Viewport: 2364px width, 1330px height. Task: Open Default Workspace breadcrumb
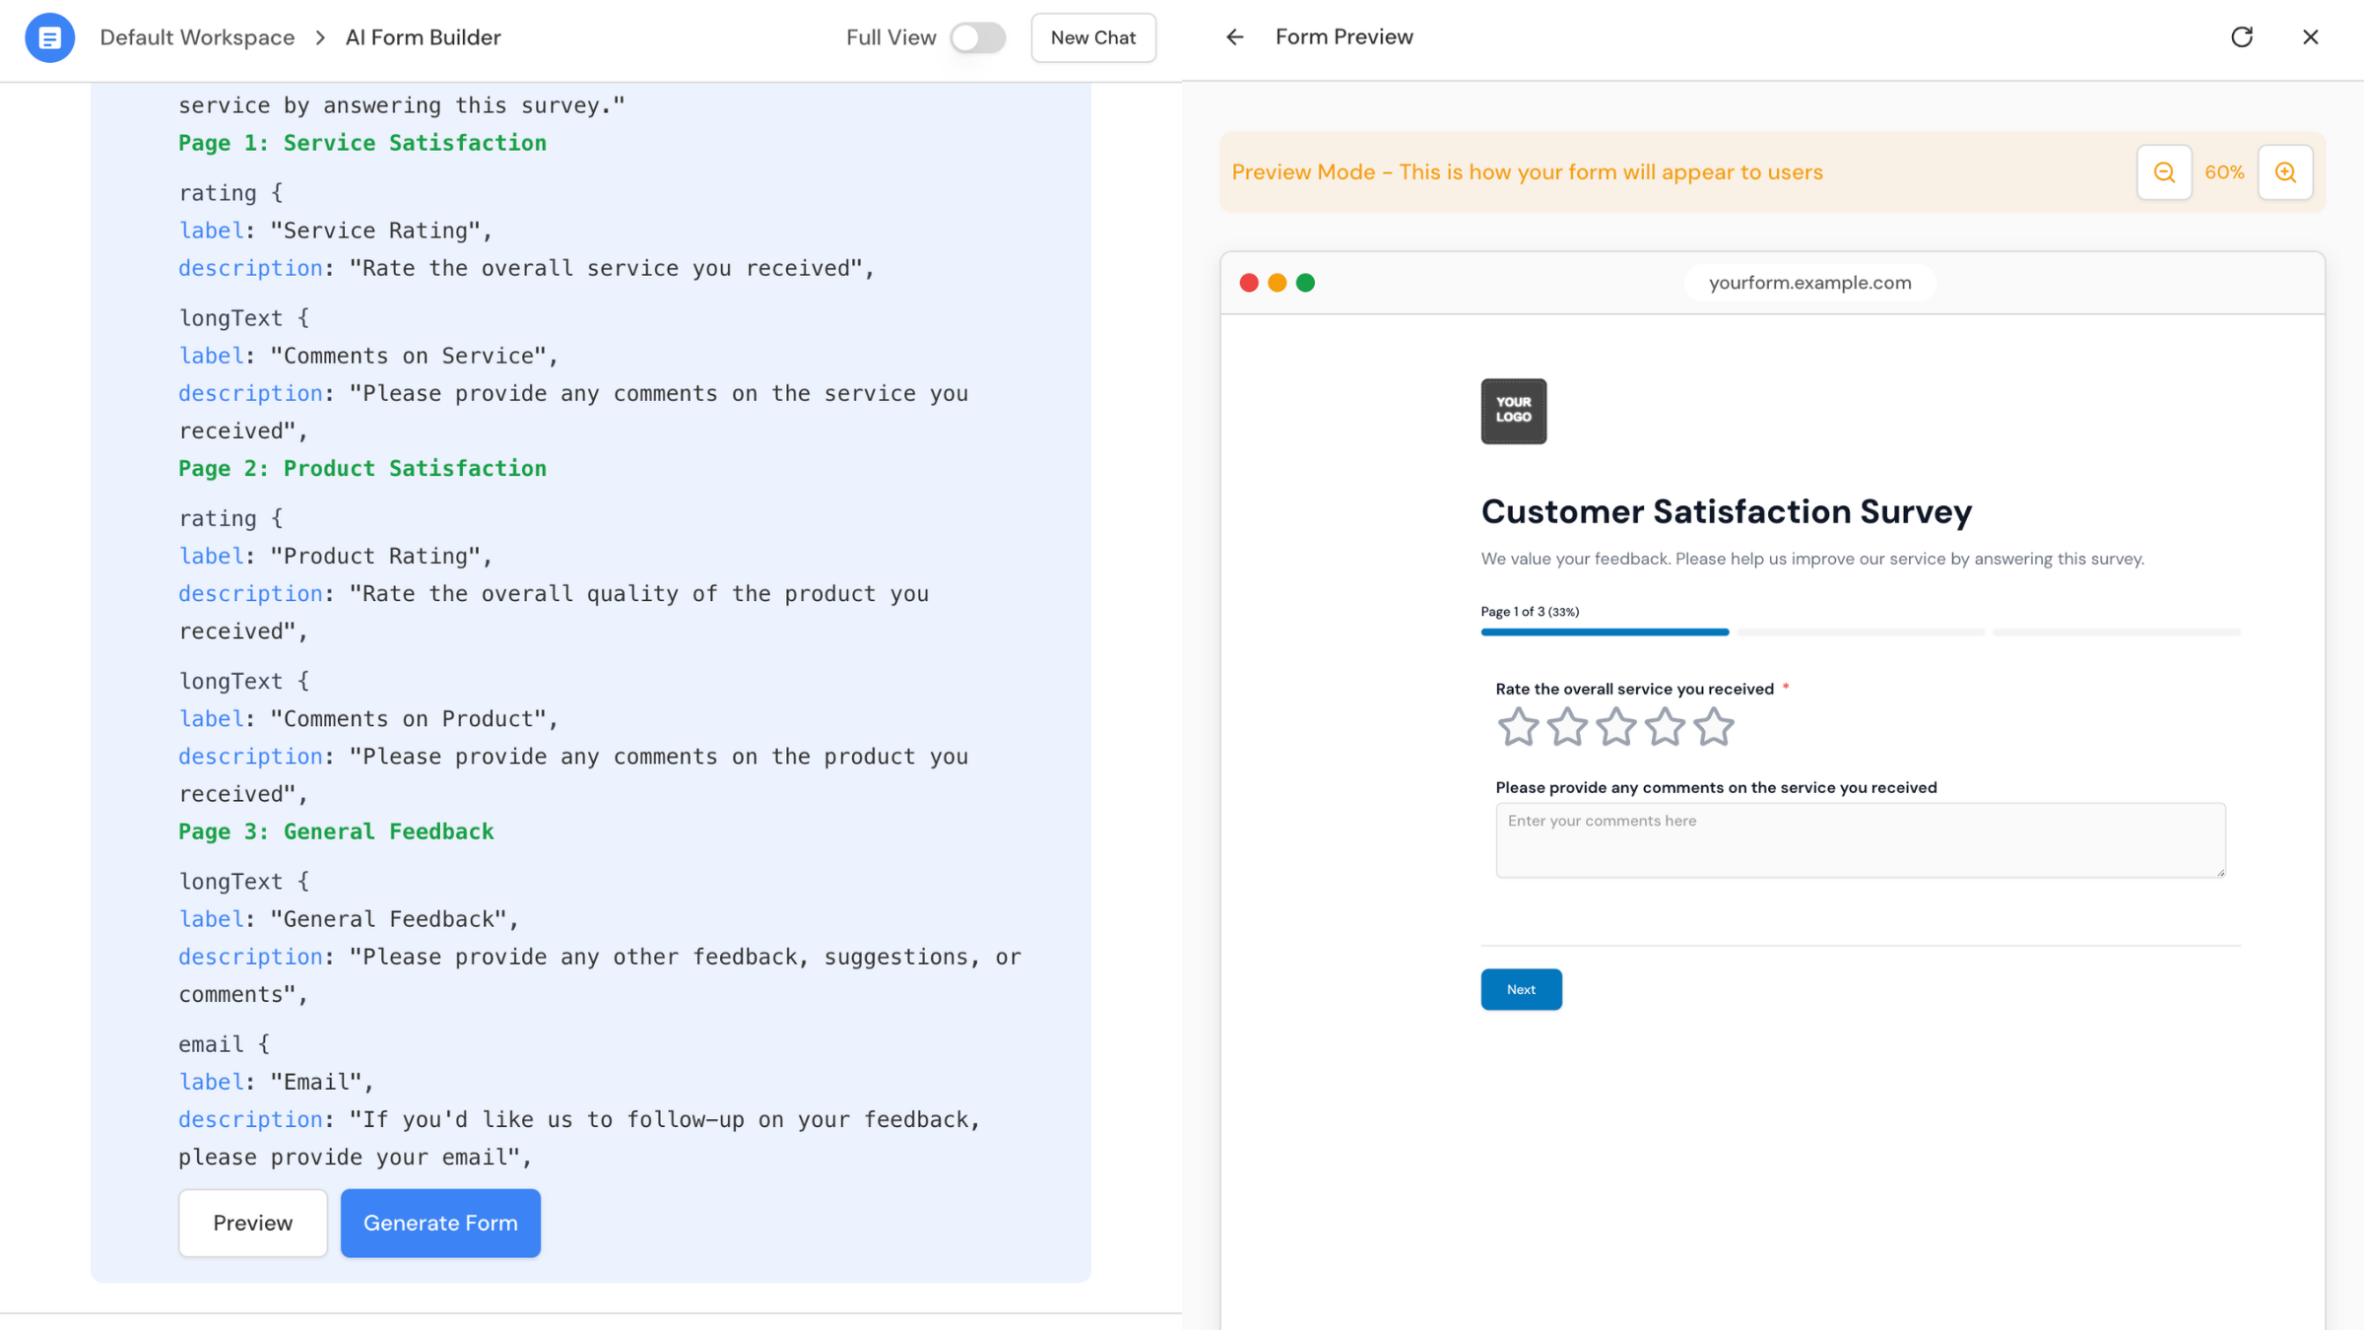[197, 37]
